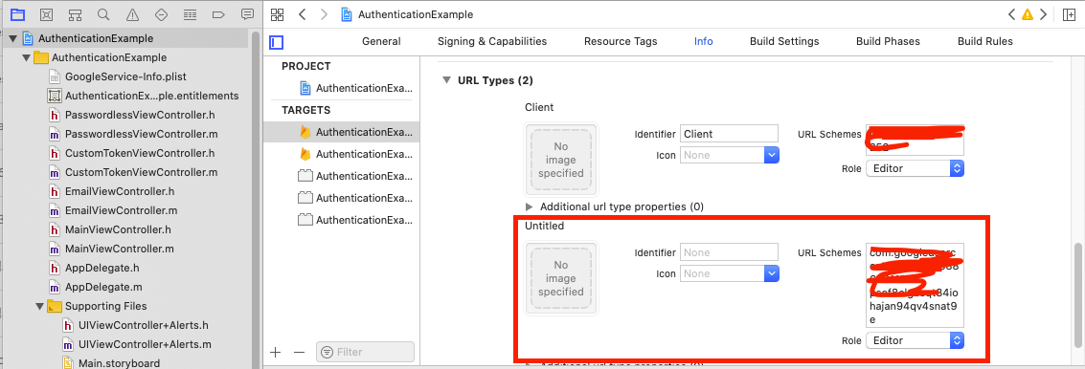Viewport: 1085px width, 369px height.
Task: Toggle the targets list sidebar button
Action: 277,42
